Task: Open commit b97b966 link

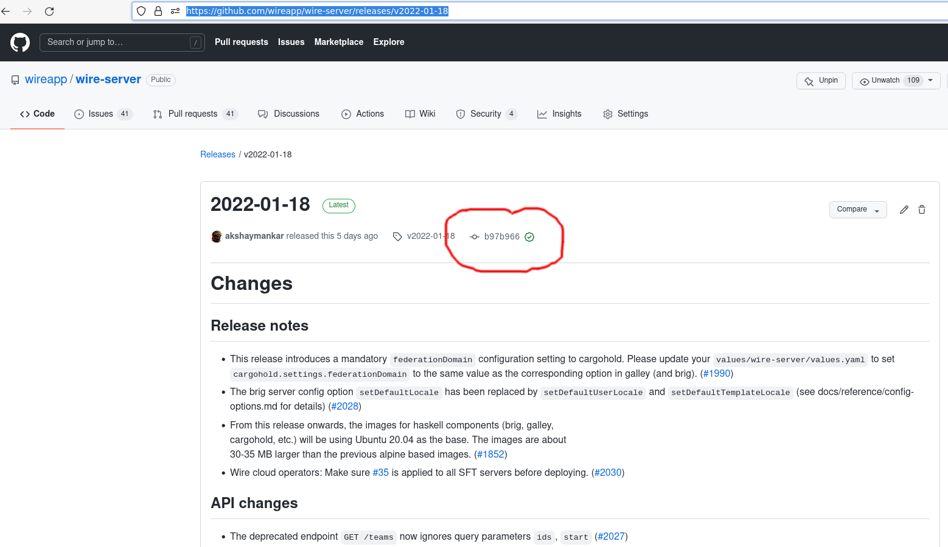Action: click(x=501, y=237)
